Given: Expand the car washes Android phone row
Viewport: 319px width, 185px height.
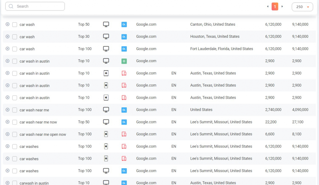Looking at the screenshot, I should pyautogui.click(x=7, y=158).
